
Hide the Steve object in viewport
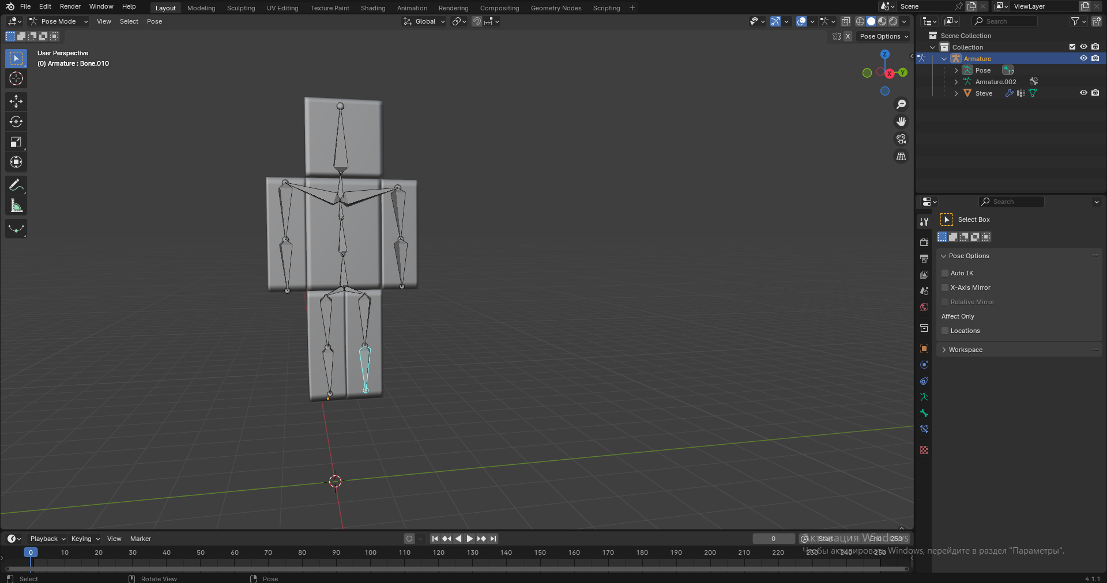coord(1083,93)
